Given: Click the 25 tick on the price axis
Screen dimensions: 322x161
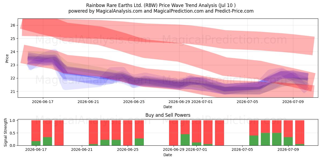Looking at the screenshot, I should point(13,38).
